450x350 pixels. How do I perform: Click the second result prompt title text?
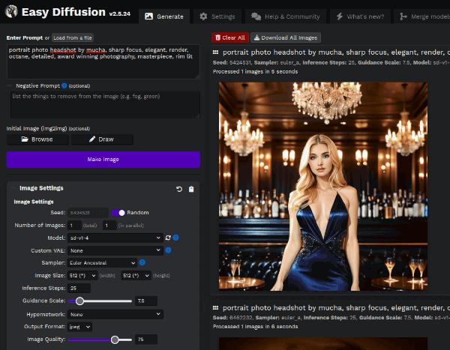click(x=336, y=308)
